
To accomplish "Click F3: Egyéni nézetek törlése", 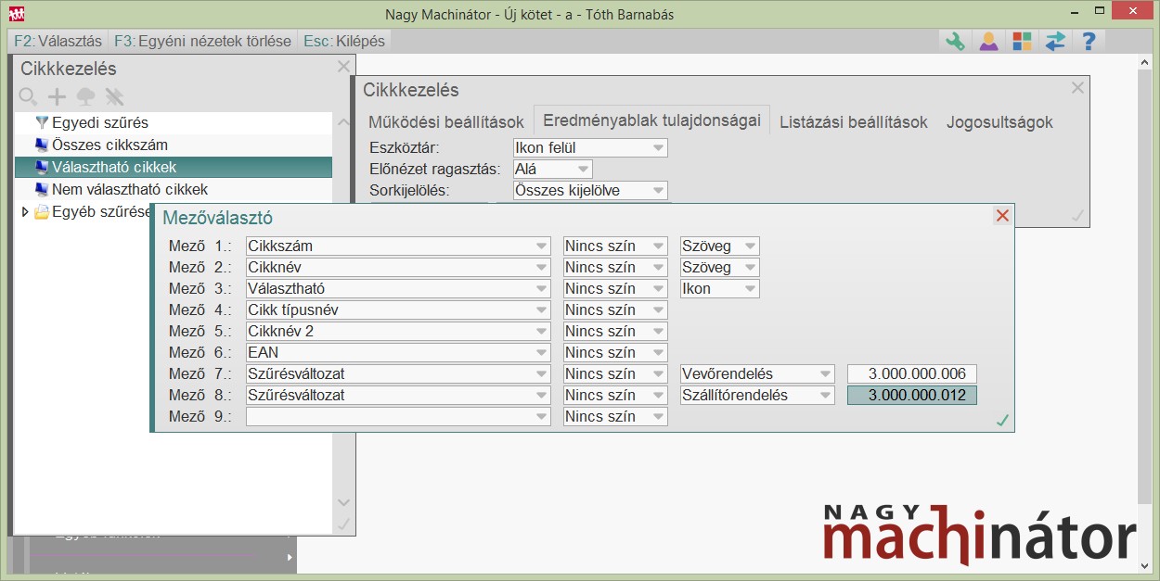I will [x=203, y=41].
